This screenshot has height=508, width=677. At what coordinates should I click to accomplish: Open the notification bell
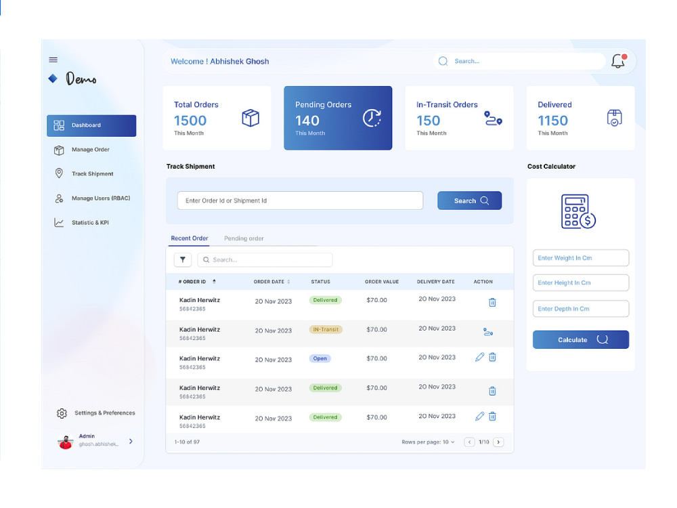point(618,61)
